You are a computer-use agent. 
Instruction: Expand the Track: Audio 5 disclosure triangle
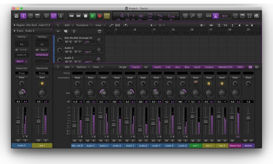(15, 31)
